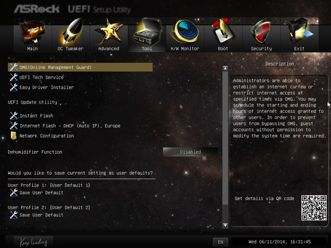Click the Exit door icon
331x248 pixels.
coord(300,31)
